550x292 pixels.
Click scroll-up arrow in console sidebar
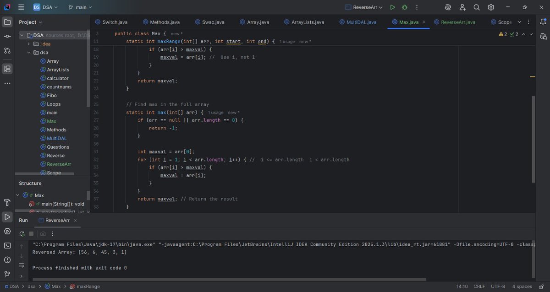(22, 246)
